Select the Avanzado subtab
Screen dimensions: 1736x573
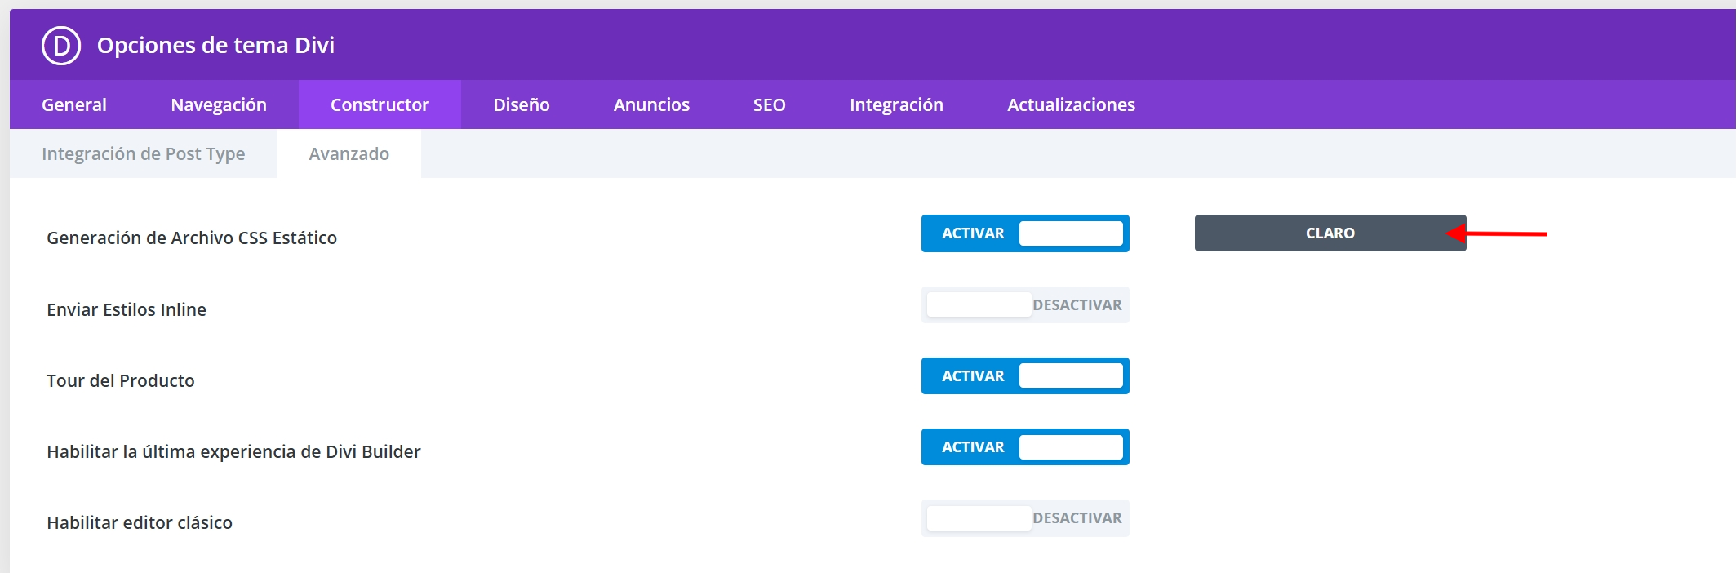[349, 153]
